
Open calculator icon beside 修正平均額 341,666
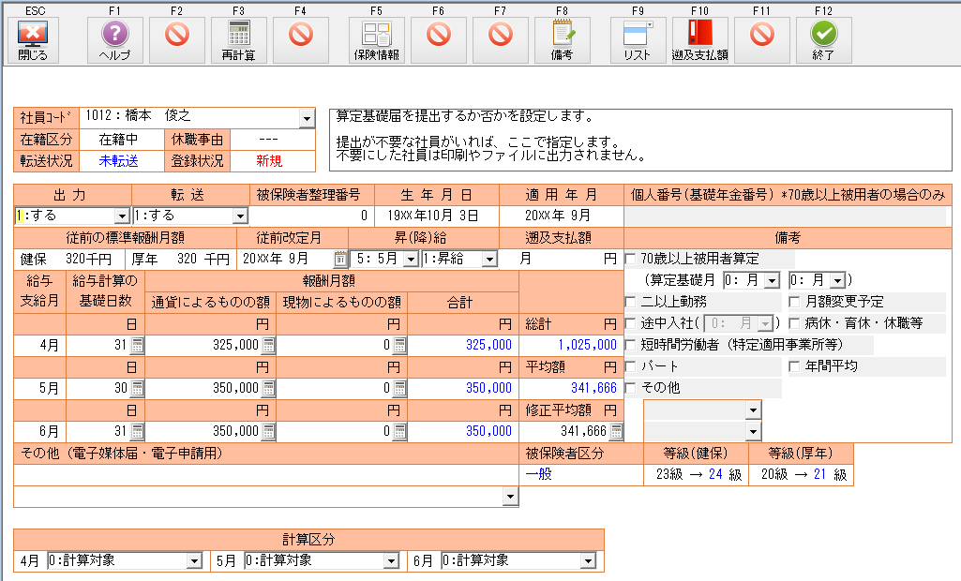(617, 431)
